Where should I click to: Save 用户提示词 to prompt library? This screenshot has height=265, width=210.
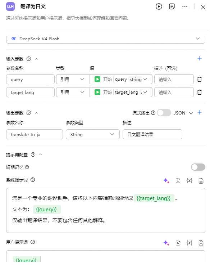[x=201, y=243]
